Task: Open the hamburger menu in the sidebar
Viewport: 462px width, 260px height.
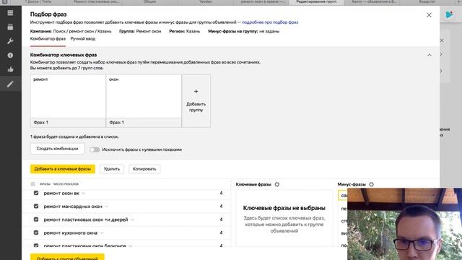Action: [x=10, y=13]
